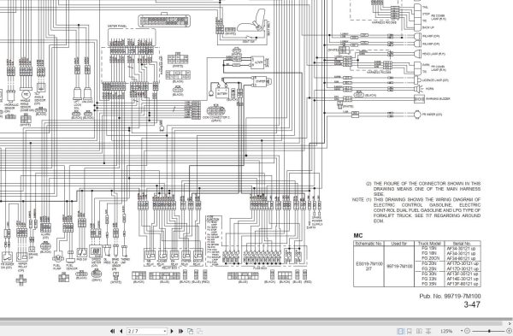
Task: Select two-page facing layout view
Action: tap(419, 331)
